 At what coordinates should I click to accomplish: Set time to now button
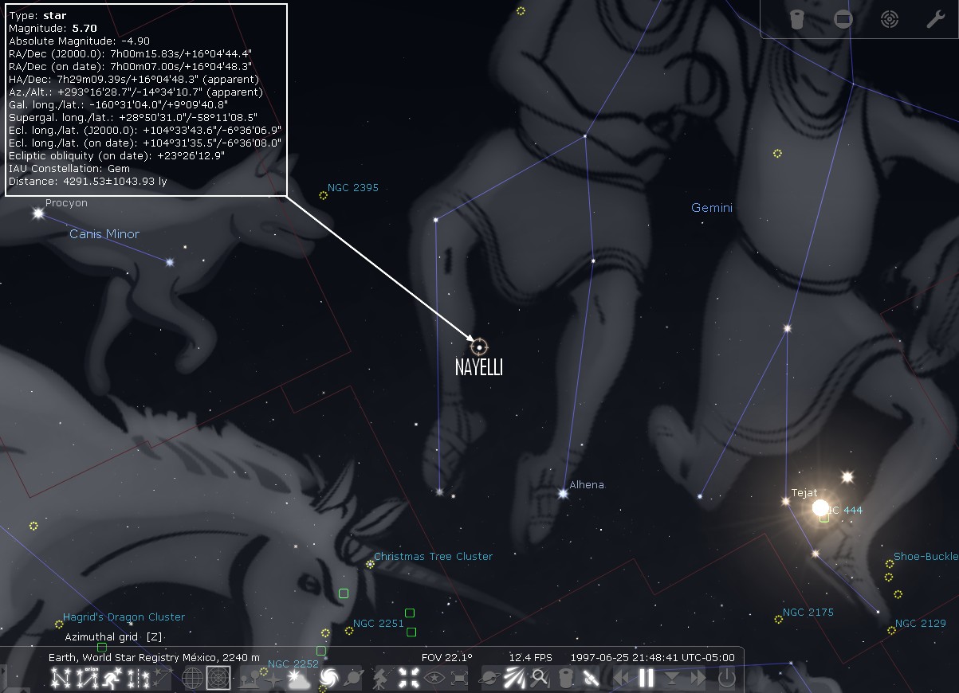pos(673,678)
